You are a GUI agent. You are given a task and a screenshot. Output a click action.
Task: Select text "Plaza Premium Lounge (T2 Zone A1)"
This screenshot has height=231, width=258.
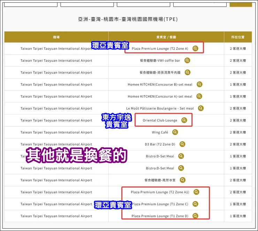[x=160, y=192]
